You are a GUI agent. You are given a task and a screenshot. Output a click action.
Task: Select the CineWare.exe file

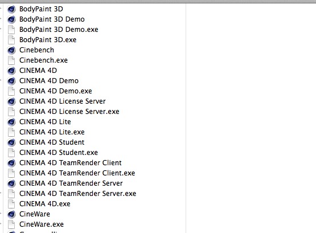(42, 224)
